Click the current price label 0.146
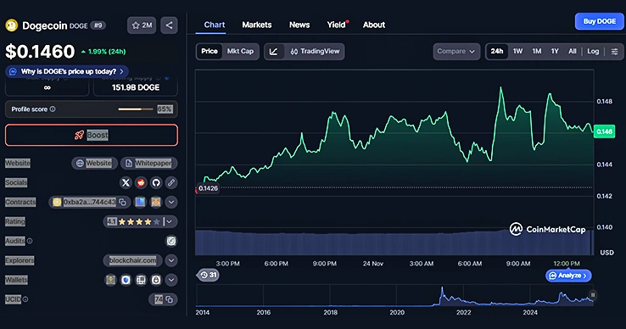Image resolution: width=626 pixels, height=329 pixels. [605, 131]
